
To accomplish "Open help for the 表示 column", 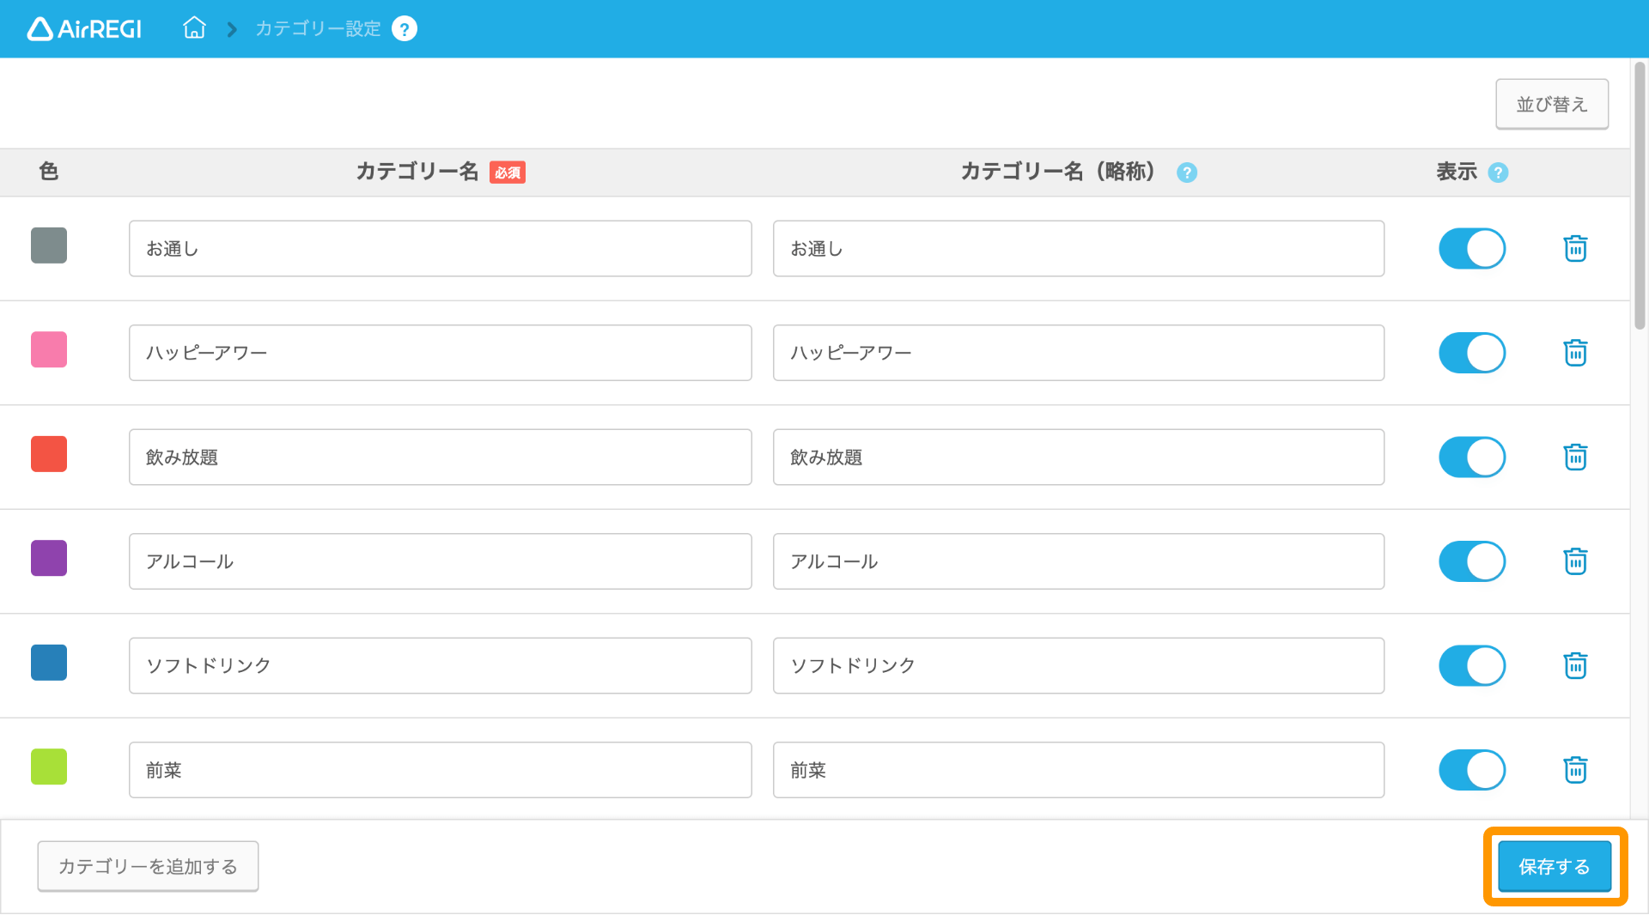I will [1499, 172].
